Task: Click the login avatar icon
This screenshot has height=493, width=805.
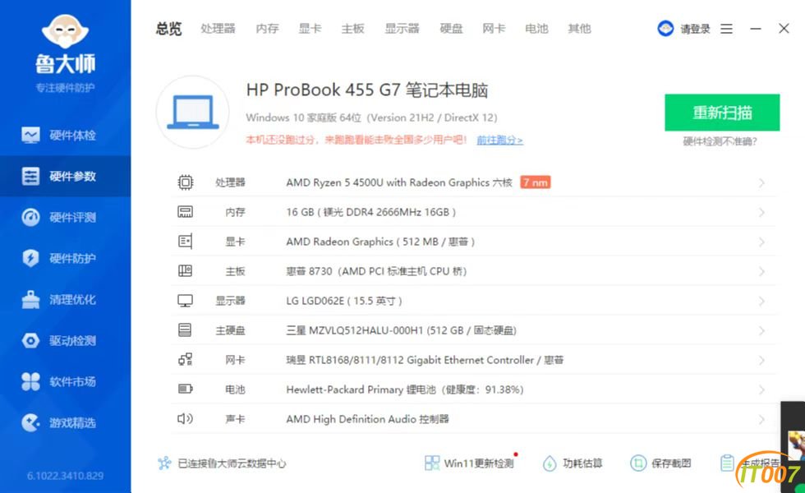Action: click(x=665, y=28)
